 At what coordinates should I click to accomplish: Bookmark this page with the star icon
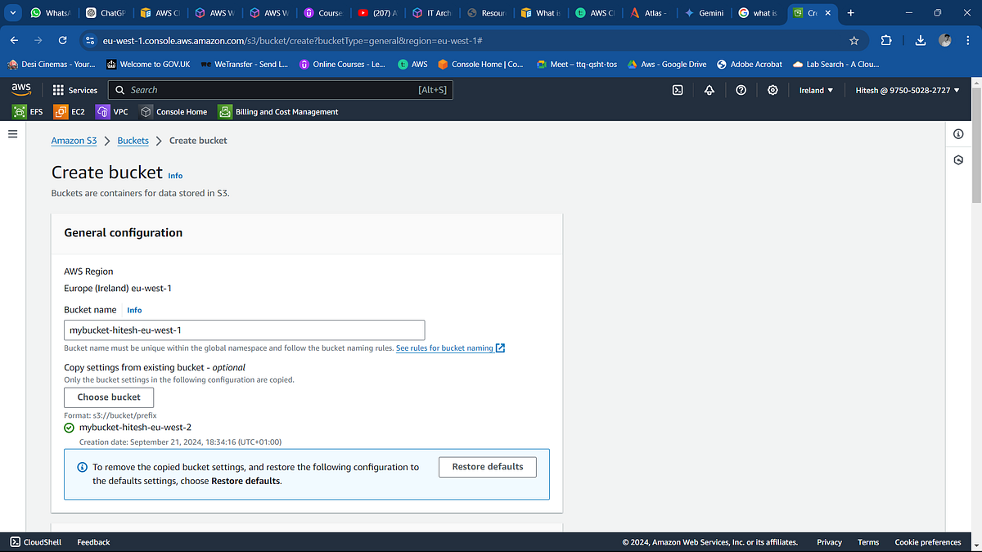[854, 39]
